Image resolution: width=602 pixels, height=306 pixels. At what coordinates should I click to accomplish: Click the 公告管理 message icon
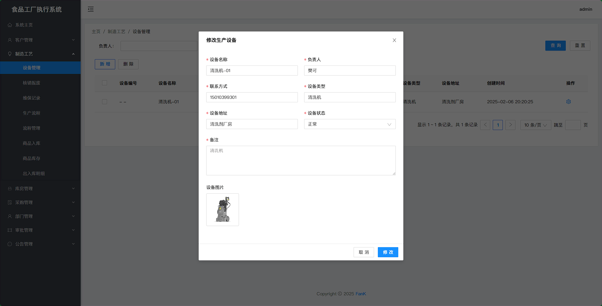tap(10, 244)
